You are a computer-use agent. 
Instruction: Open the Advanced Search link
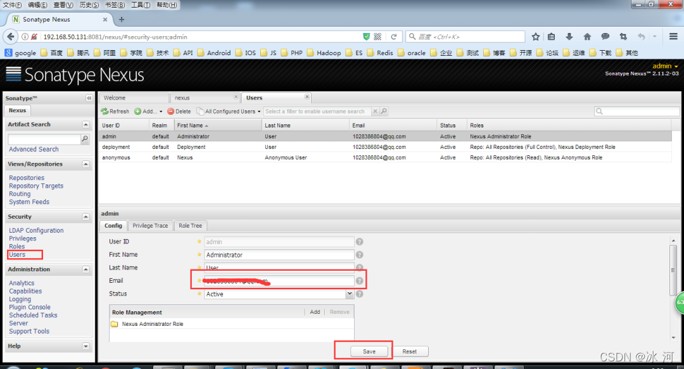coord(34,150)
